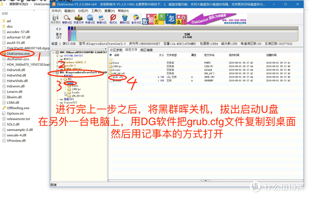This screenshot has height=197, width=309.
Task: Click the 保存更改 save icon in toolbar
Action: (55, 19)
